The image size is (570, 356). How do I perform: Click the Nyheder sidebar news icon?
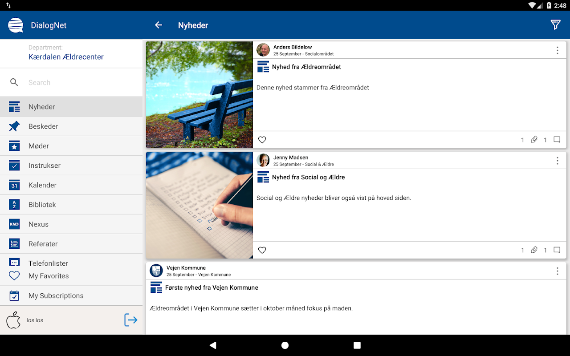click(14, 107)
